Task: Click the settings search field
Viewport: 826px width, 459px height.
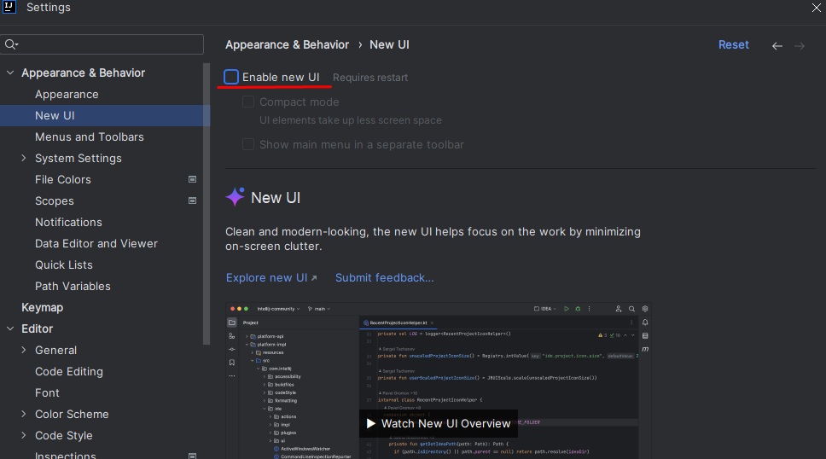Action: coord(102,44)
